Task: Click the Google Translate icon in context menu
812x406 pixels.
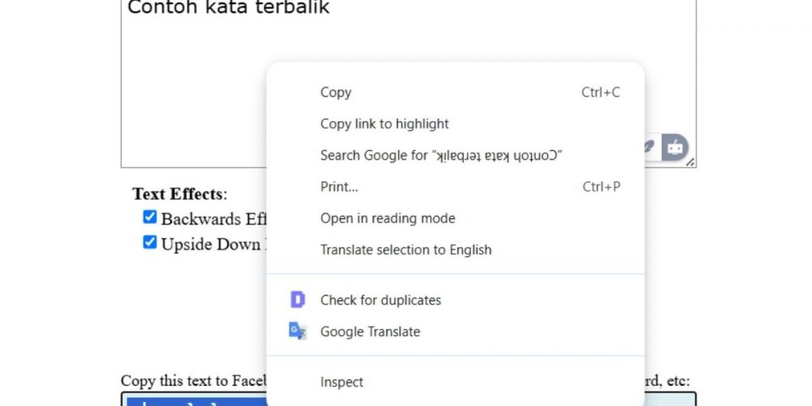Action: tap(298, 331)
